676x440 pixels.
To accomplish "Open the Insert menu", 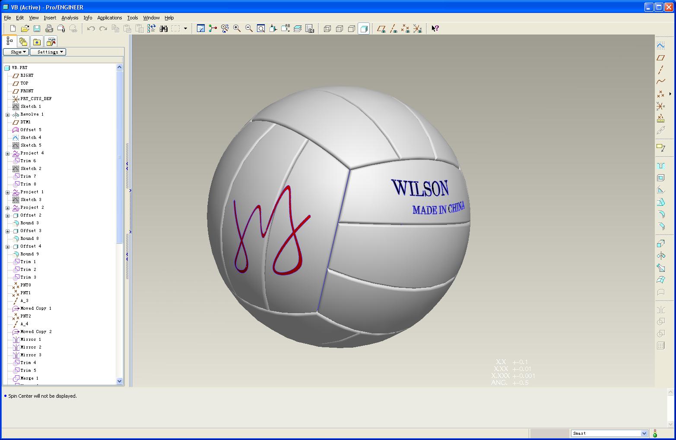I will click(50, 18).
